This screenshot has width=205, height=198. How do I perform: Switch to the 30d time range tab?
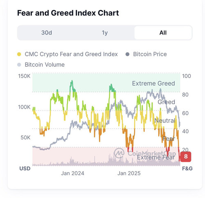pos(47,33)
